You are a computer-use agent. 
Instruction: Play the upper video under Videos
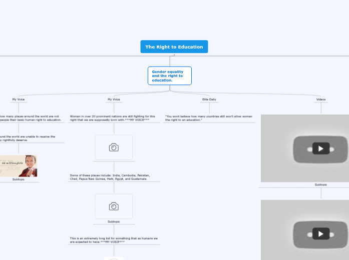click(320, 148)
